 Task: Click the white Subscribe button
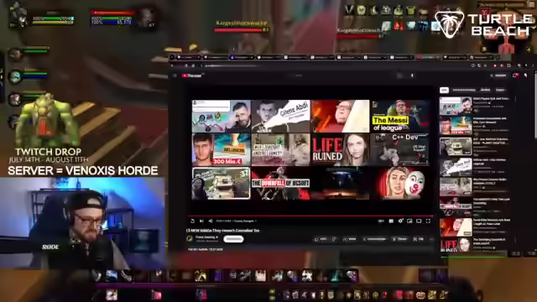coord(233,239)
